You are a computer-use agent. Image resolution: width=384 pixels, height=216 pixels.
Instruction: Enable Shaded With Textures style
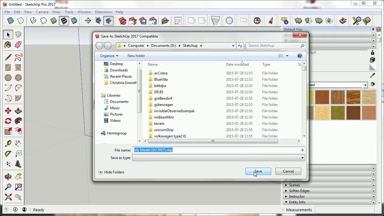tap(64, 21)
